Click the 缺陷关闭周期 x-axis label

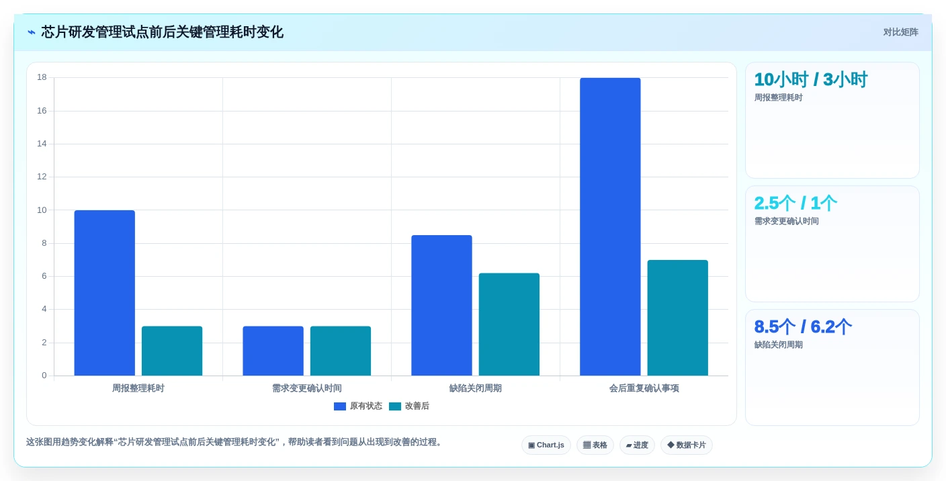click(x=476, y=388)
